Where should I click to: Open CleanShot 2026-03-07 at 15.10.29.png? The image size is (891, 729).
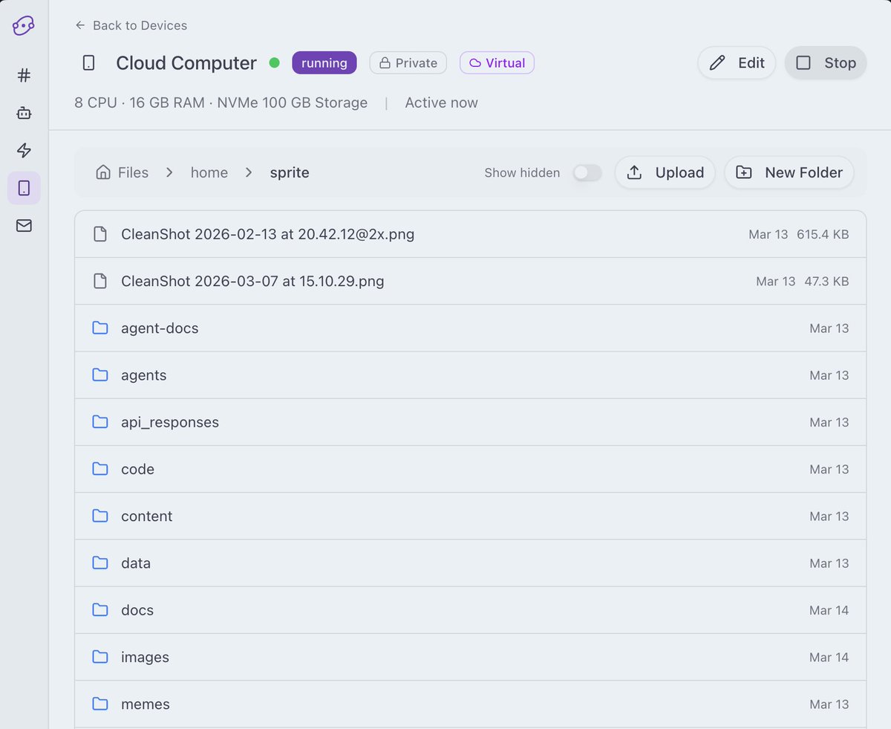click(252, 282)
